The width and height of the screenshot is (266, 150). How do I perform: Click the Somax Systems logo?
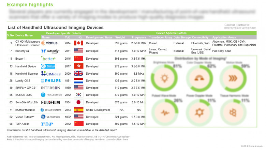[51, 110]
